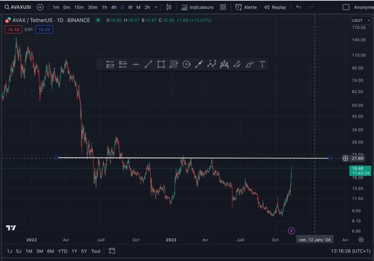Select the arrow marker drawing tool
The height and width of the screenshot is (261, 374).
[199, 64]
